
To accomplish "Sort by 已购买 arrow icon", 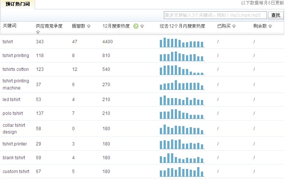I will point(234,26).
